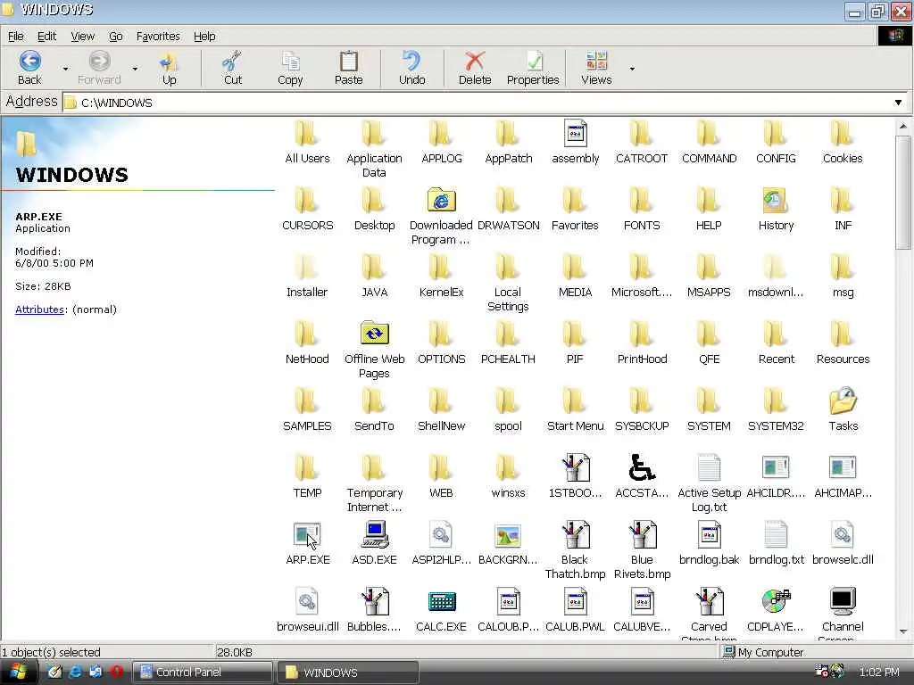Select the ASPI2HLP... file icon
Image resolution: width=914 pixels, height=685 pixels.
[x=441, y=535]
